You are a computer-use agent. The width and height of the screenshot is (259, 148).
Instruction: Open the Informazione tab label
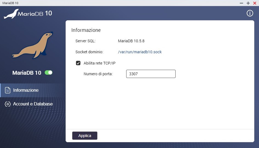[26, 90]
